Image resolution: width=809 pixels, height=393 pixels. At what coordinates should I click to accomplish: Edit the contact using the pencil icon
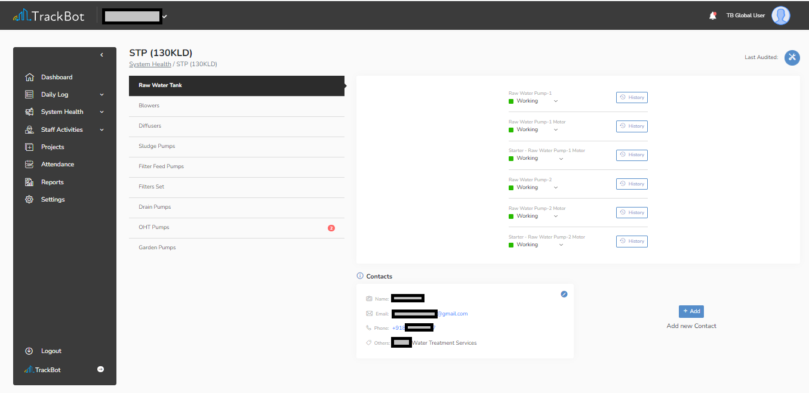pyautogui.click(x=564, y=294)
